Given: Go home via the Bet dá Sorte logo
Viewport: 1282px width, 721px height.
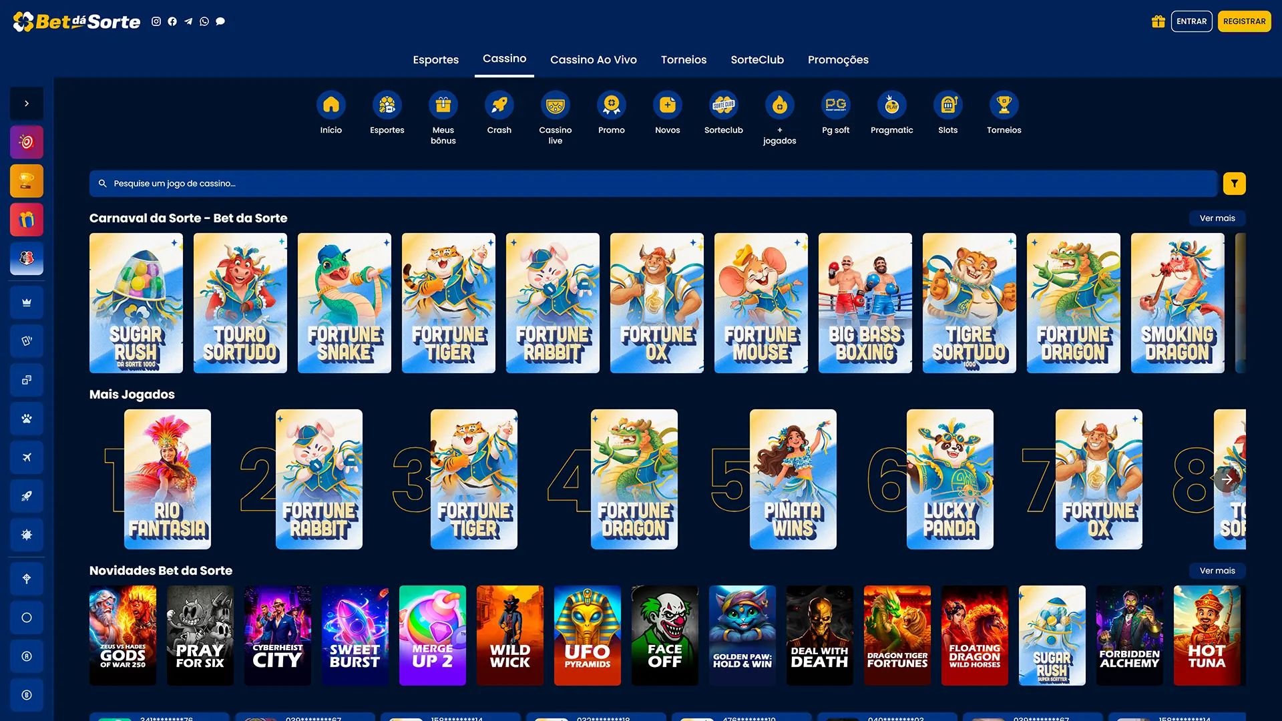Looking at the screenshot, I should click(77, 21).
